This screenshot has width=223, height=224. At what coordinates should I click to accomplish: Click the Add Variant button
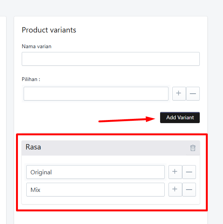pos(180,118)
